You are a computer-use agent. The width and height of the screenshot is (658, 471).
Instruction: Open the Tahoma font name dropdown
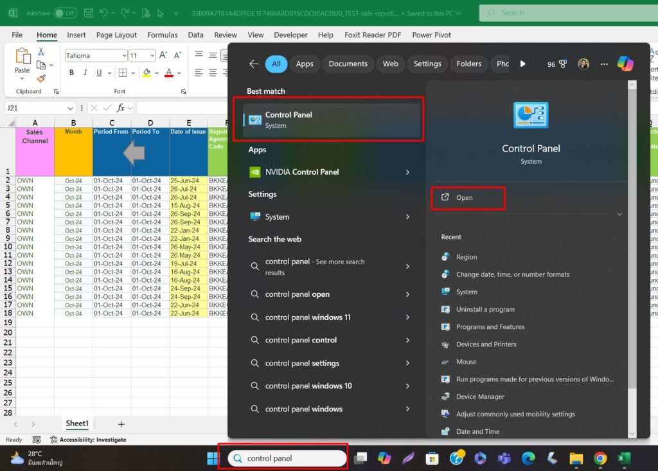[x=124, y=55]
